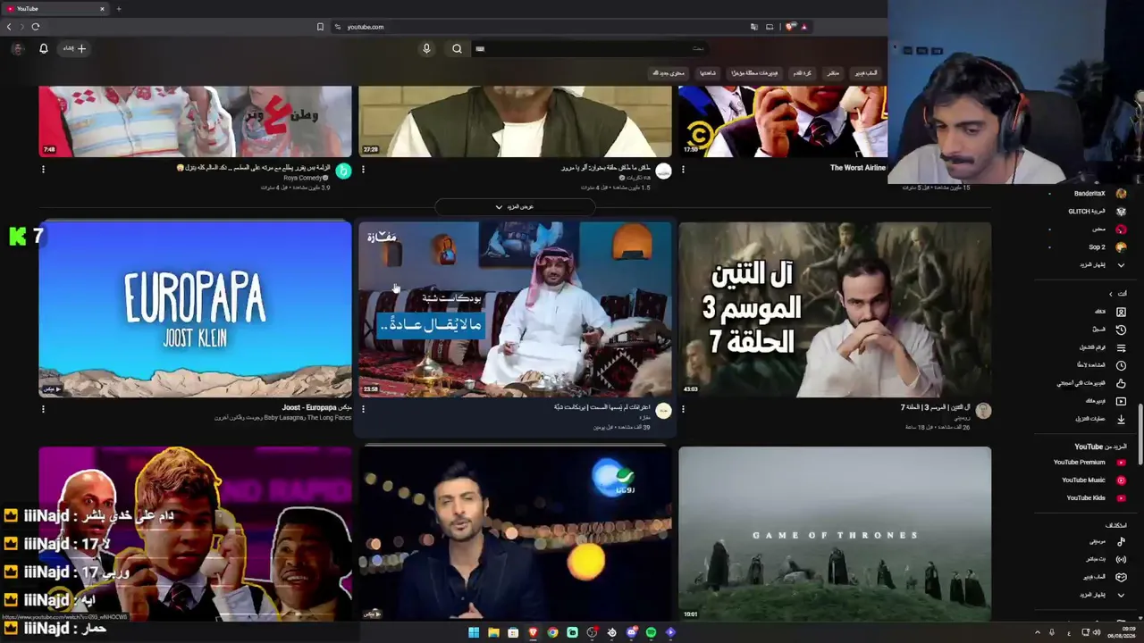Open the Windows Start menu
Viewport: 1144px width, 643px height.
click(474, 632)
